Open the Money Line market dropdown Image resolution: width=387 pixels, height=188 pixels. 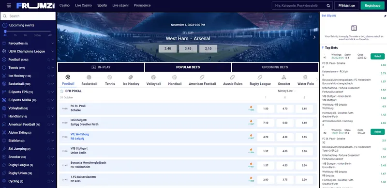pos(286,91)
